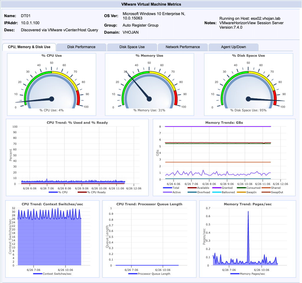Click the % Memory Use gauge center
302x283 pixels.
[x=149, y=99]
